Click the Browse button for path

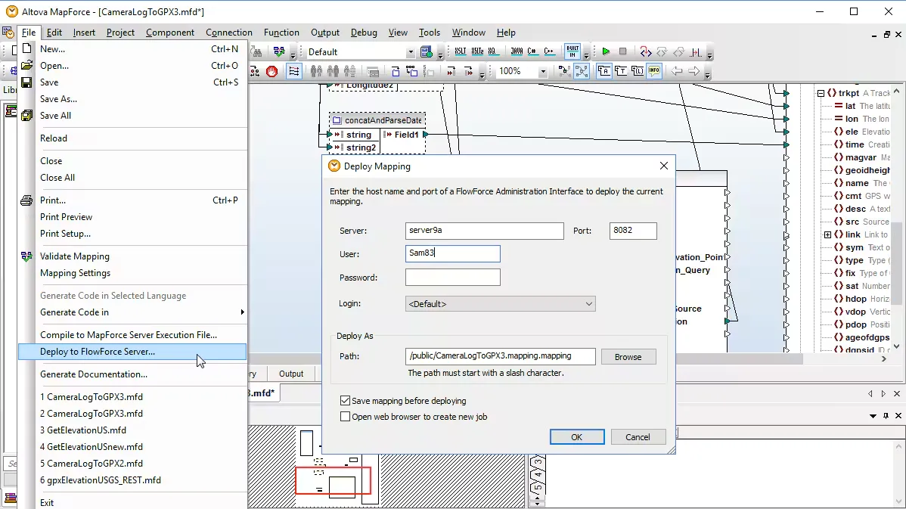click(628, 356)
